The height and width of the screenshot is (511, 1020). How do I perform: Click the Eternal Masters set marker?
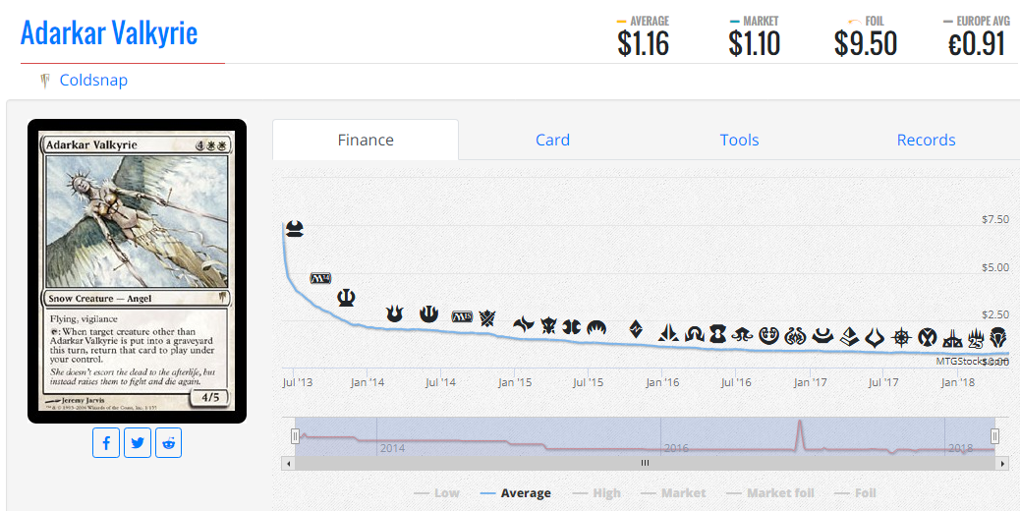point(717,334)
